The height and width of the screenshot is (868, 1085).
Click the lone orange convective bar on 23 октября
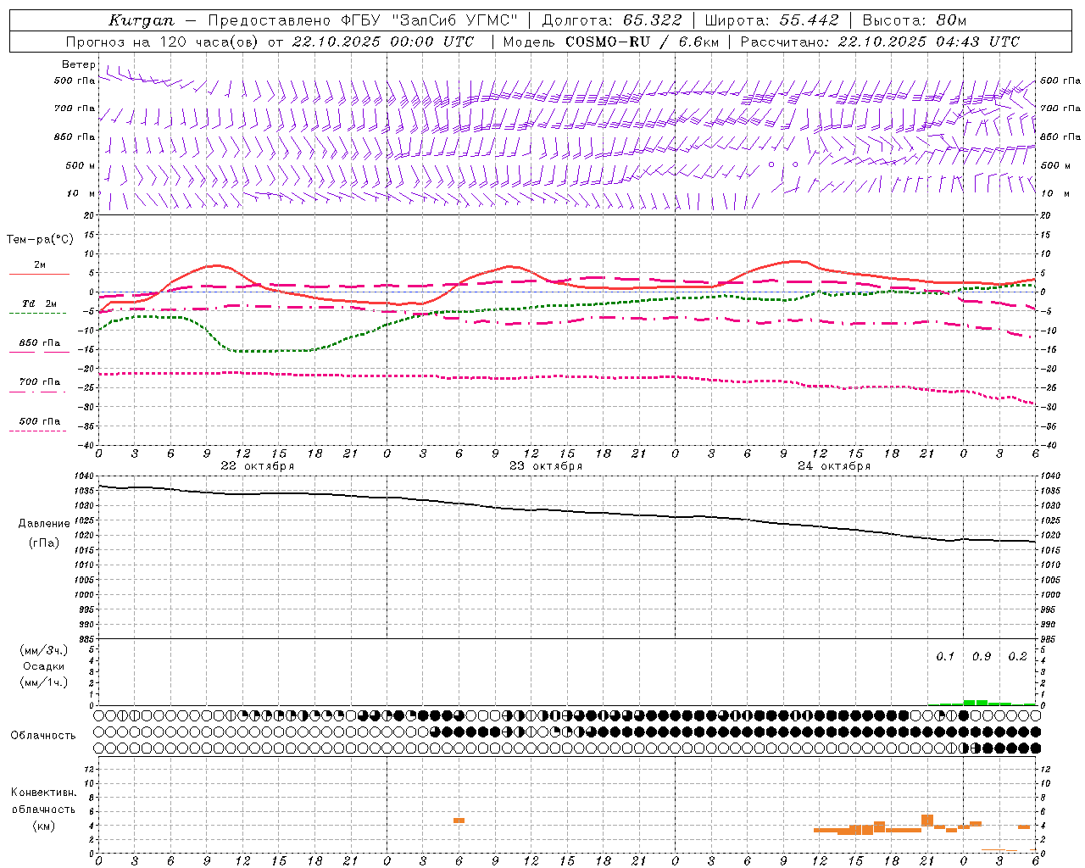459,821
